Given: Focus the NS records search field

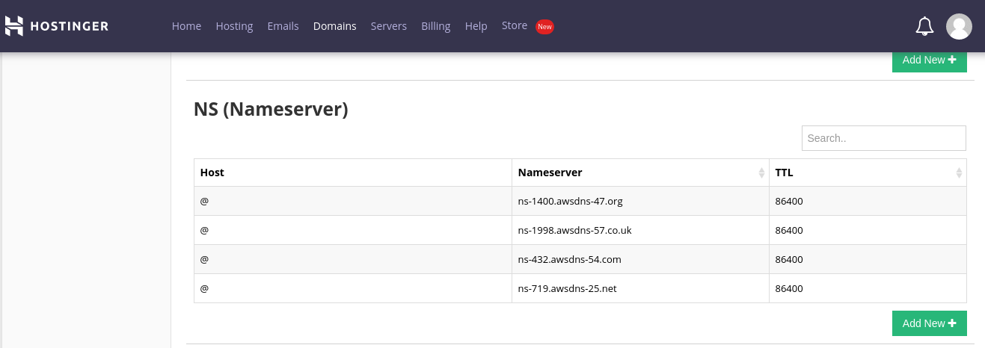Looking at the screenshot, I should coord(883,138).
